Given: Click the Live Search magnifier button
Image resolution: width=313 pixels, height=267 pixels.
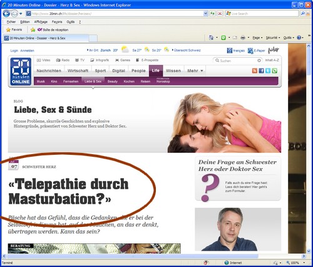Looking at the screenshot, I should click(x=302, y=14).
